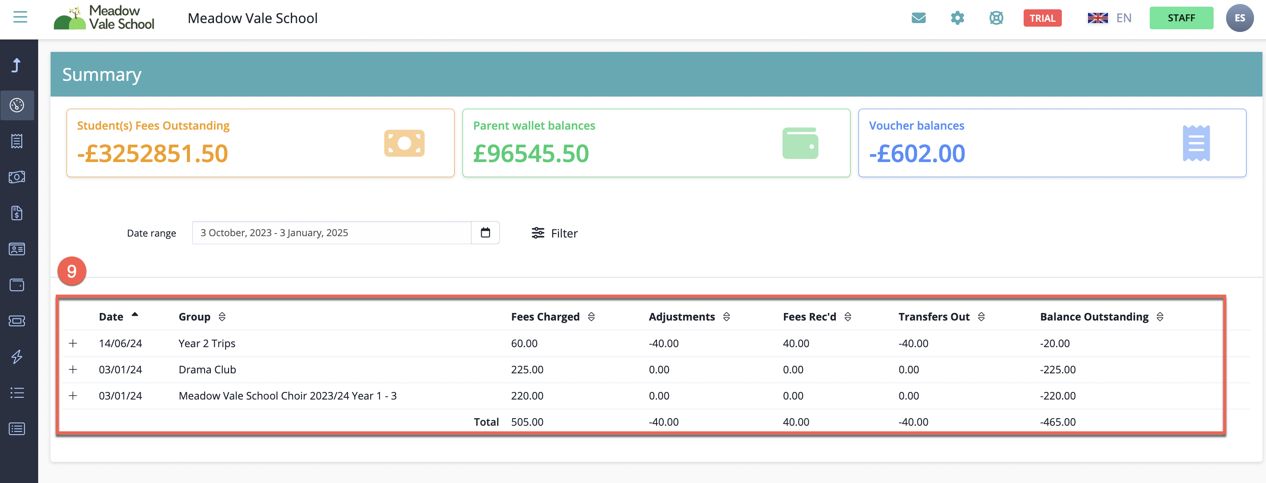Open the dashboard gauge sidebar icon

click(17, 105)
